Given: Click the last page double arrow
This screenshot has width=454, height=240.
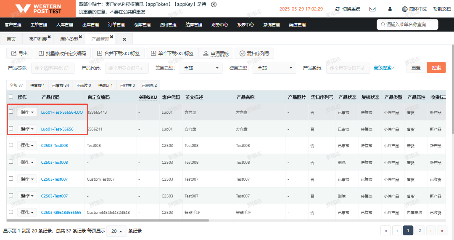Looking at the screenshot, I should click(x=442, y=231).
